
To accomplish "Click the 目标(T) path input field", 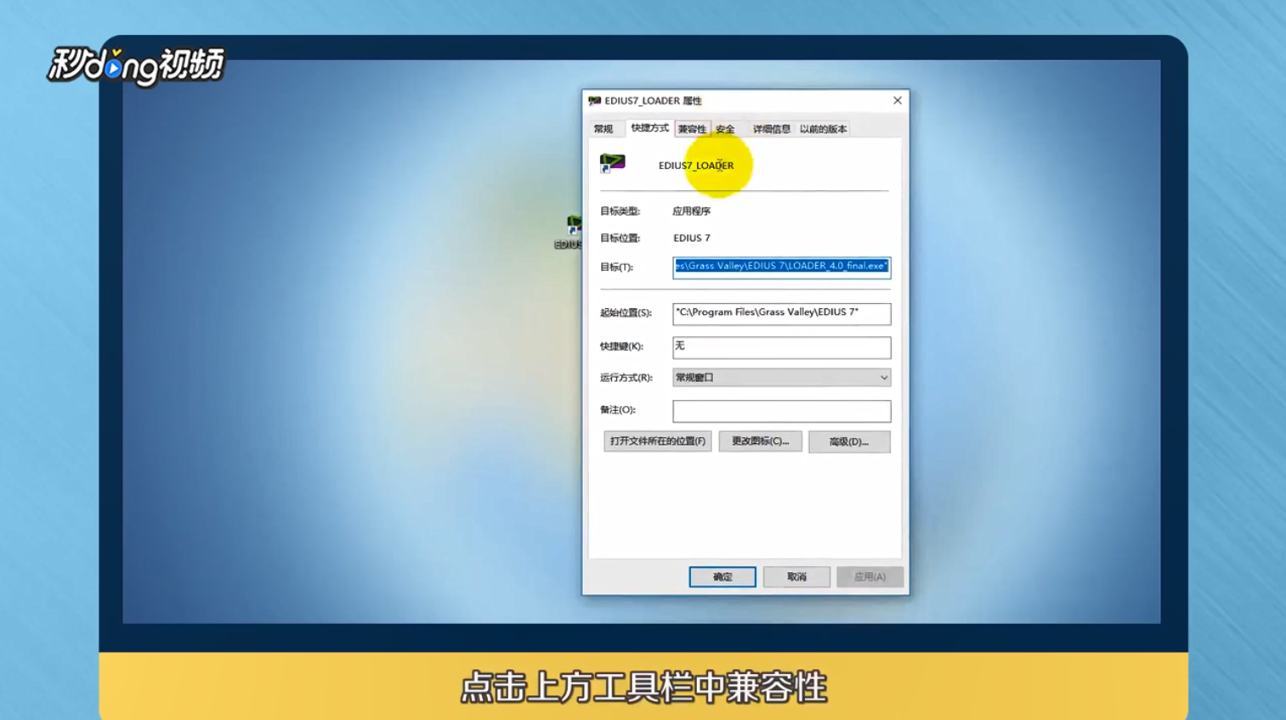I will tap(781, 267).
